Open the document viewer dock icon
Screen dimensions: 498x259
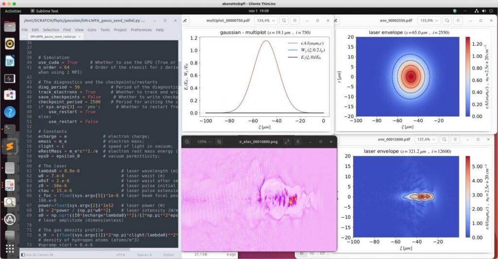pyautogui.click(x=10, y=185)
